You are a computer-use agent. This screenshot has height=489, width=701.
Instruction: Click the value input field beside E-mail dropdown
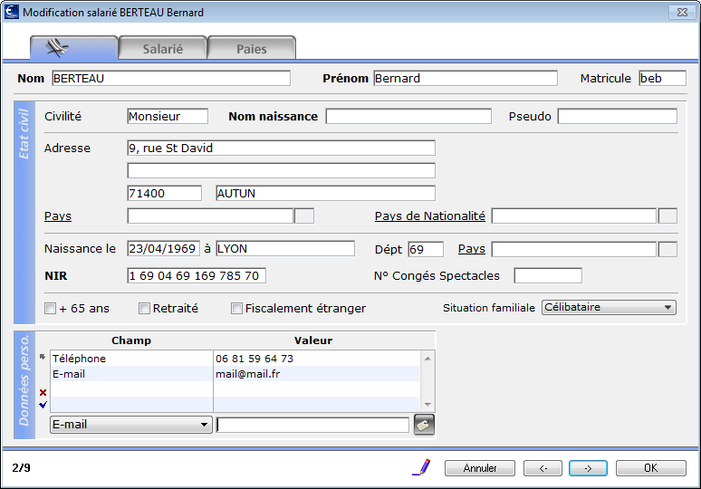click(x=312, y=425)
